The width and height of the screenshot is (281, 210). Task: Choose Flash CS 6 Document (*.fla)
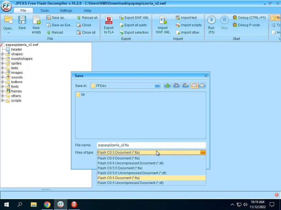coord(151,158)
